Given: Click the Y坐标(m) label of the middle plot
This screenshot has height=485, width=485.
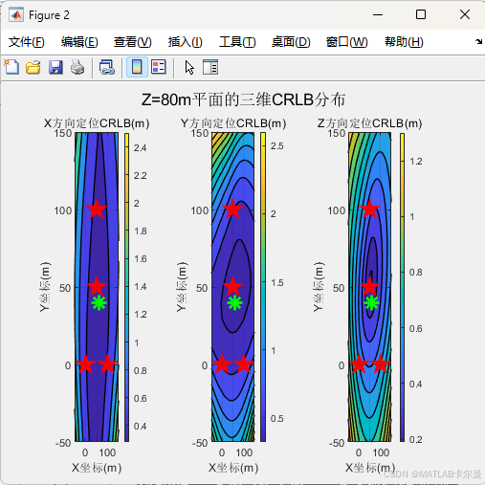Looking at the screenshot, I should tap(182, 287).
